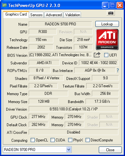
Task: Click the Bus Interface field AGP 8x @ 8x
Action: pos(95,70)
